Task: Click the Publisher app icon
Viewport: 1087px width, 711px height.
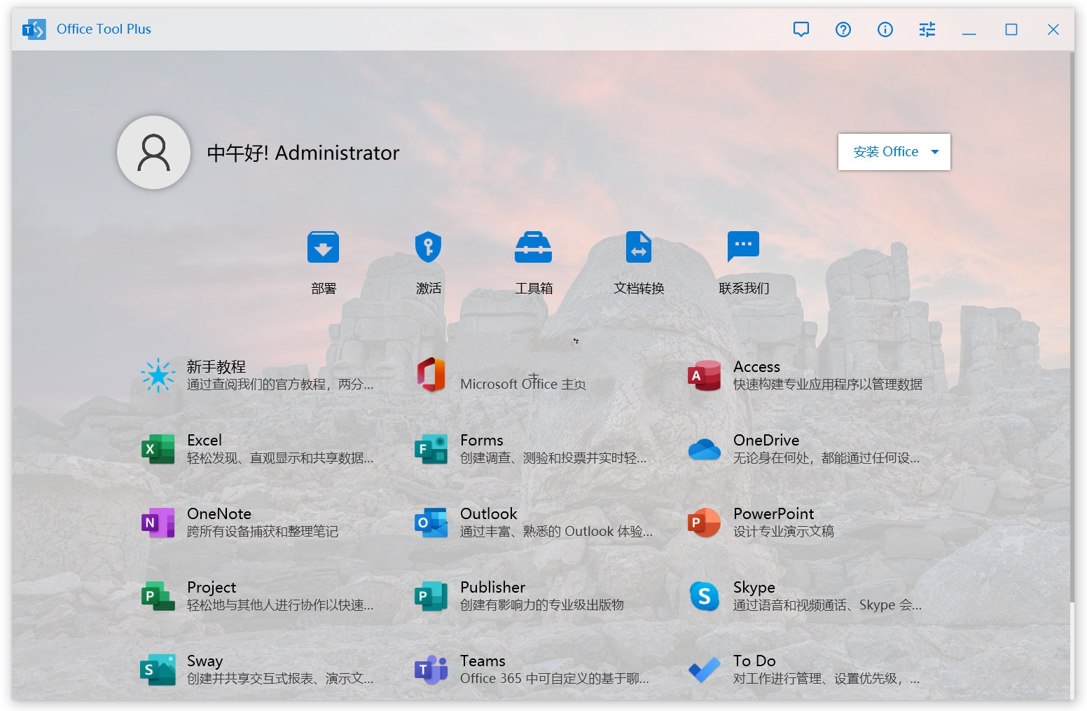Action: click(431, 596)
